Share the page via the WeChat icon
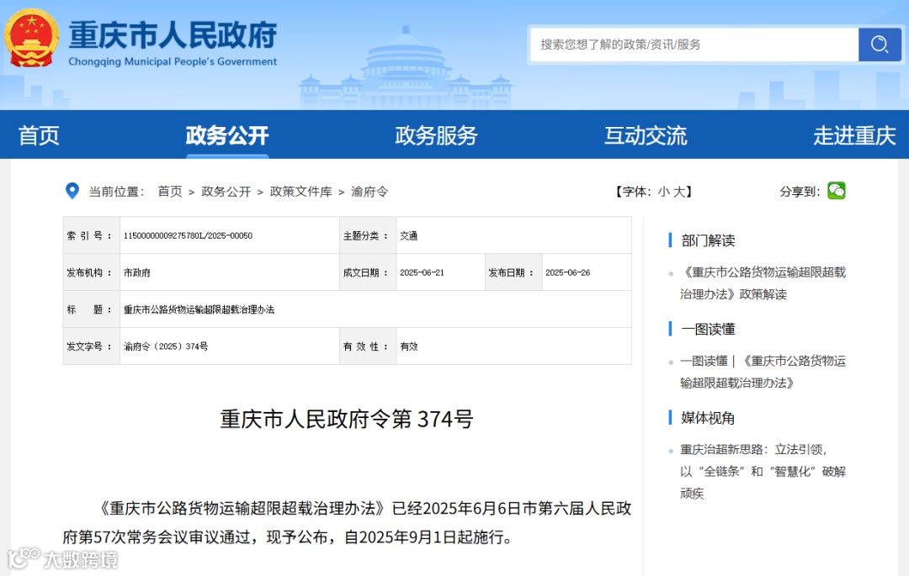Image resolution: width=909 pixels, height=576 pixels. coord(837,190)
